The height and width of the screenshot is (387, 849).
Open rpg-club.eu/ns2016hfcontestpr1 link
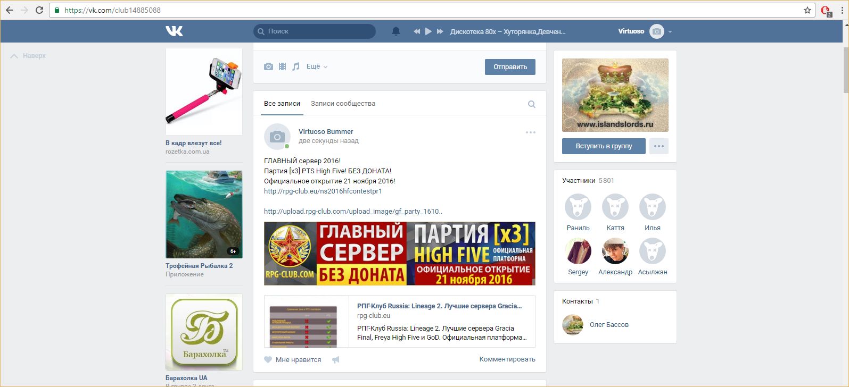pos(323,191)
